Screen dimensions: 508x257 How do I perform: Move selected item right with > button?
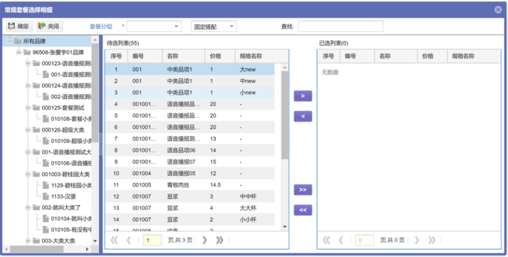pyautogui.click(x=303, y=96)
